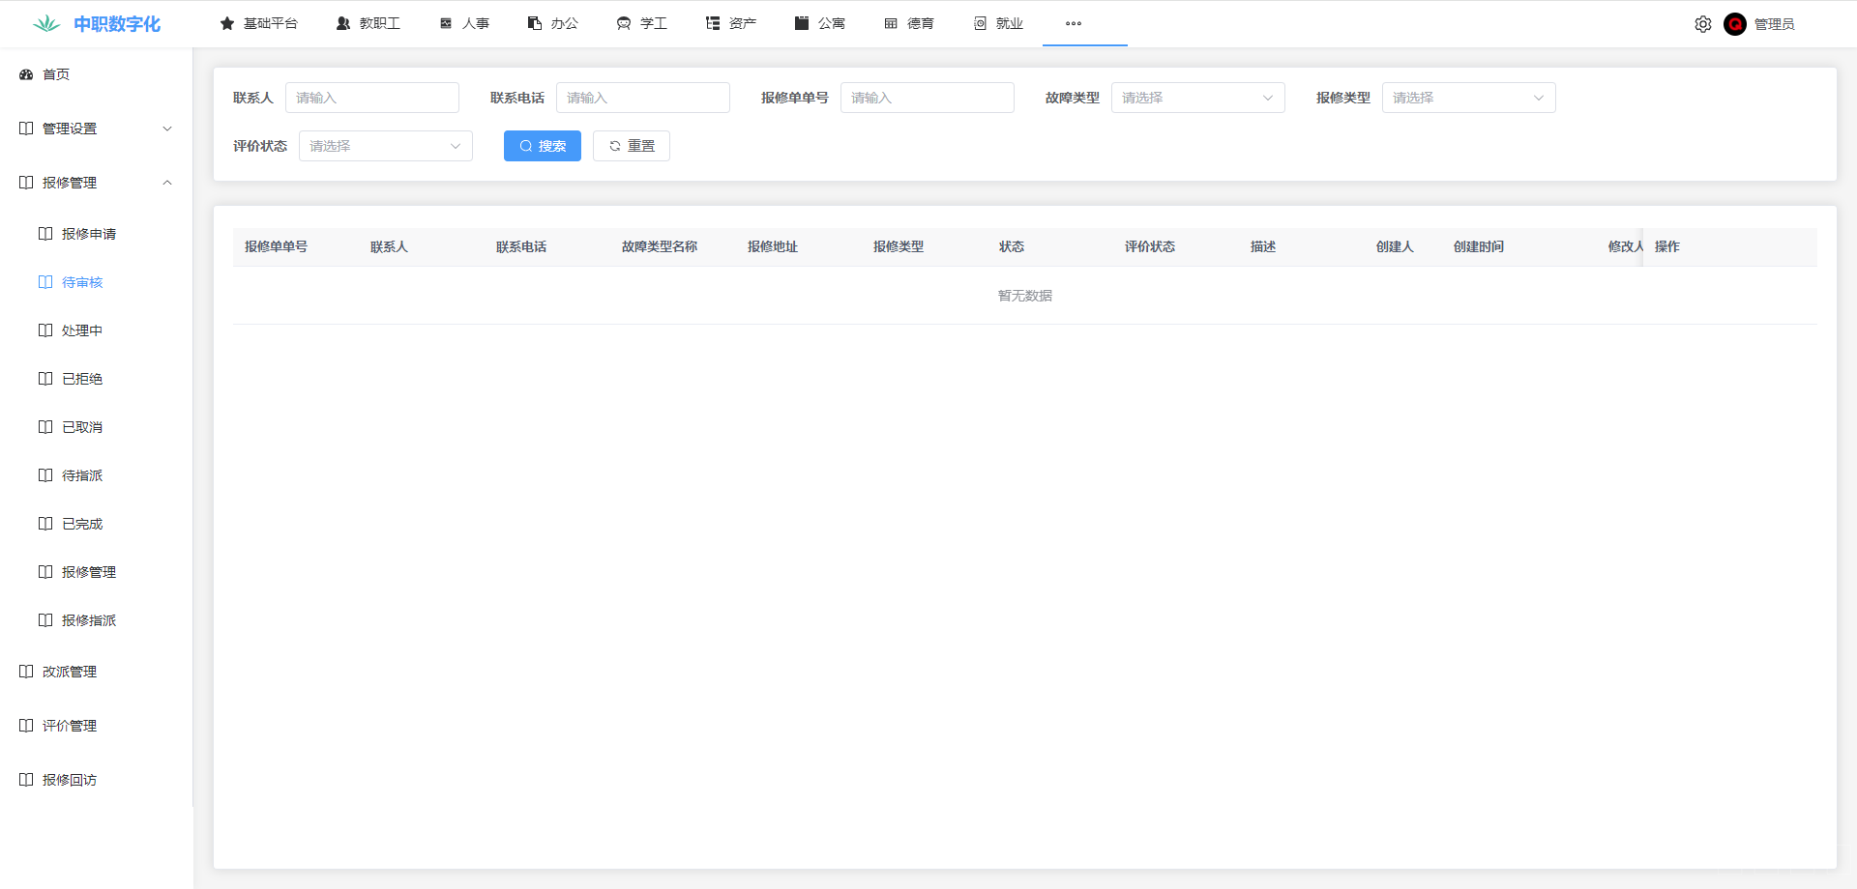
Task: Click the administrator avatar icon
Action: (x=1734, y=24)
